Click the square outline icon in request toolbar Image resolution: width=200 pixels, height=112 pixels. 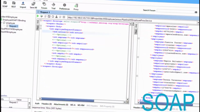[53, 16]
